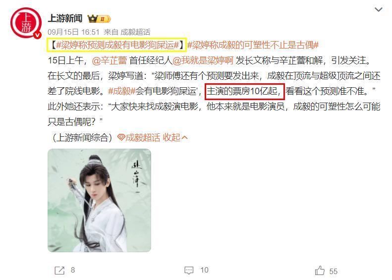Click the repost share icon
Image resolution: width=392 pixels, height=280 pixels.
click(59, 270)
